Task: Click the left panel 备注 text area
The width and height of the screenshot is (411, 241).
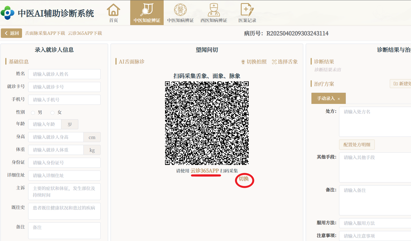Action: (64, 231)
